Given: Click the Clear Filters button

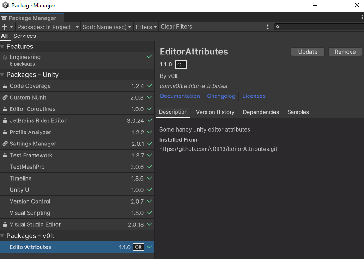Looking at the screenshot, I should click(176, 27).
